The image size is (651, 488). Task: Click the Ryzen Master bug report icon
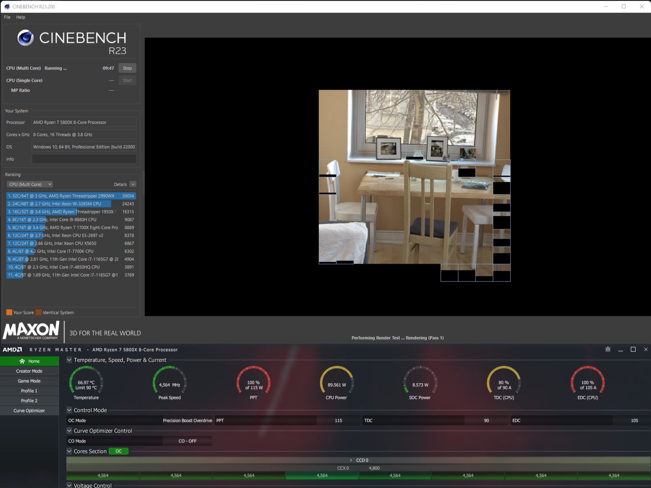608,349
